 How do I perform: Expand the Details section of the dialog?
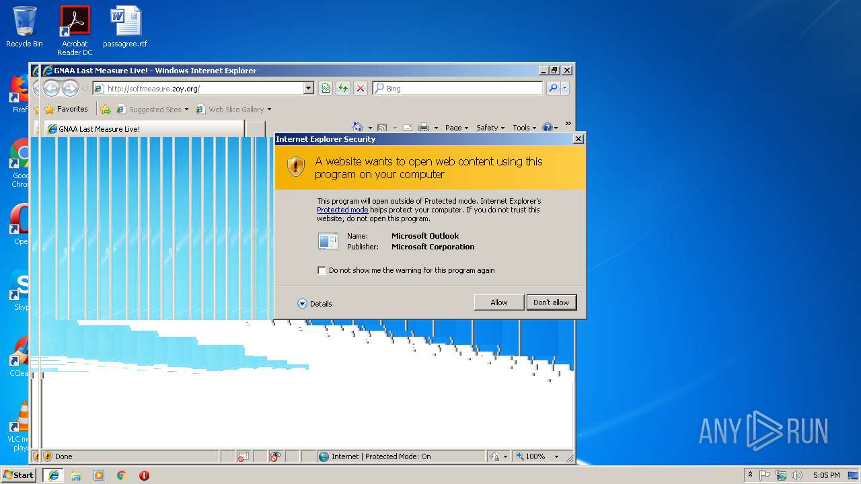point(315,304)
